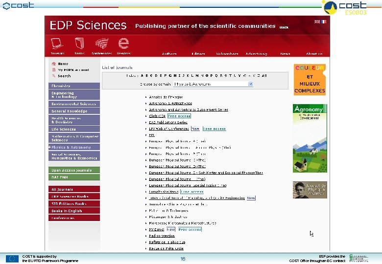The height and width of the screenshot is (264, 382).
Task: Open the Editors menu
Action: point(198,54)
